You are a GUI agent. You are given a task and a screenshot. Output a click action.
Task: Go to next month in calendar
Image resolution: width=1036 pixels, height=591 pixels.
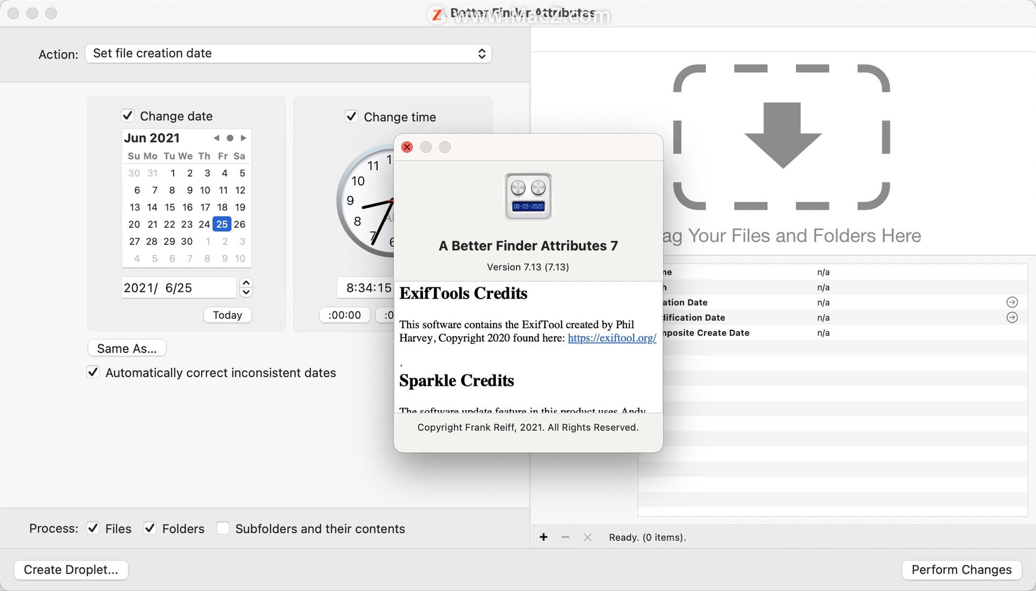coord(243,138)
